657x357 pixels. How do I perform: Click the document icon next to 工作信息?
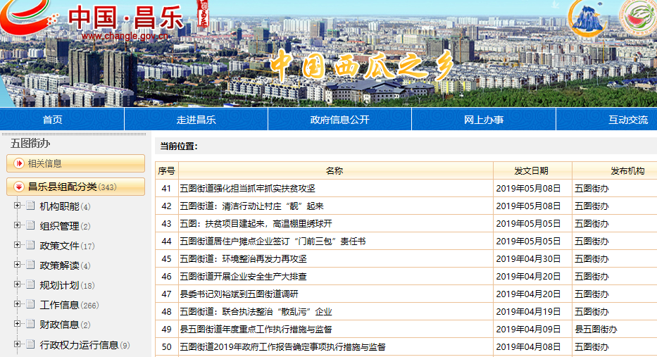pyautogui.click(x=30, y=305)
